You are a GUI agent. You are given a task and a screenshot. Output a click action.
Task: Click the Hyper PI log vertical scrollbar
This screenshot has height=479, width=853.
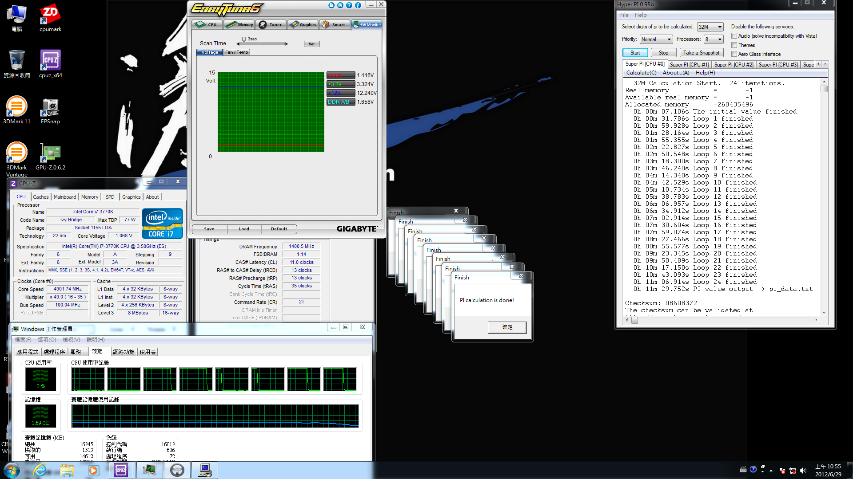pyautogui.click(x=824, y=197)
